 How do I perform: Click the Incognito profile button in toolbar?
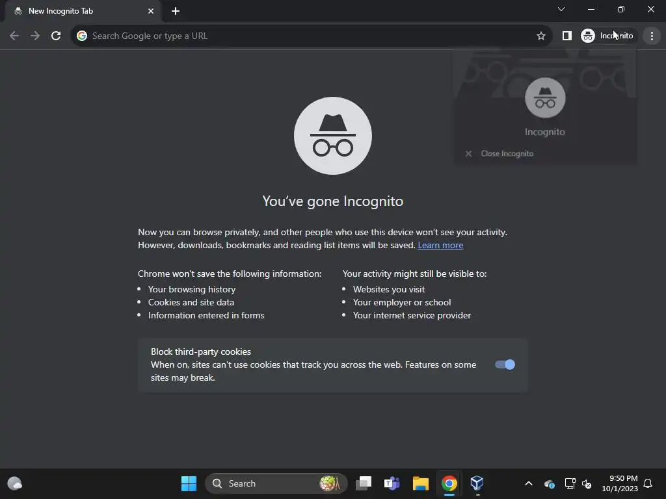click(608, 36)
